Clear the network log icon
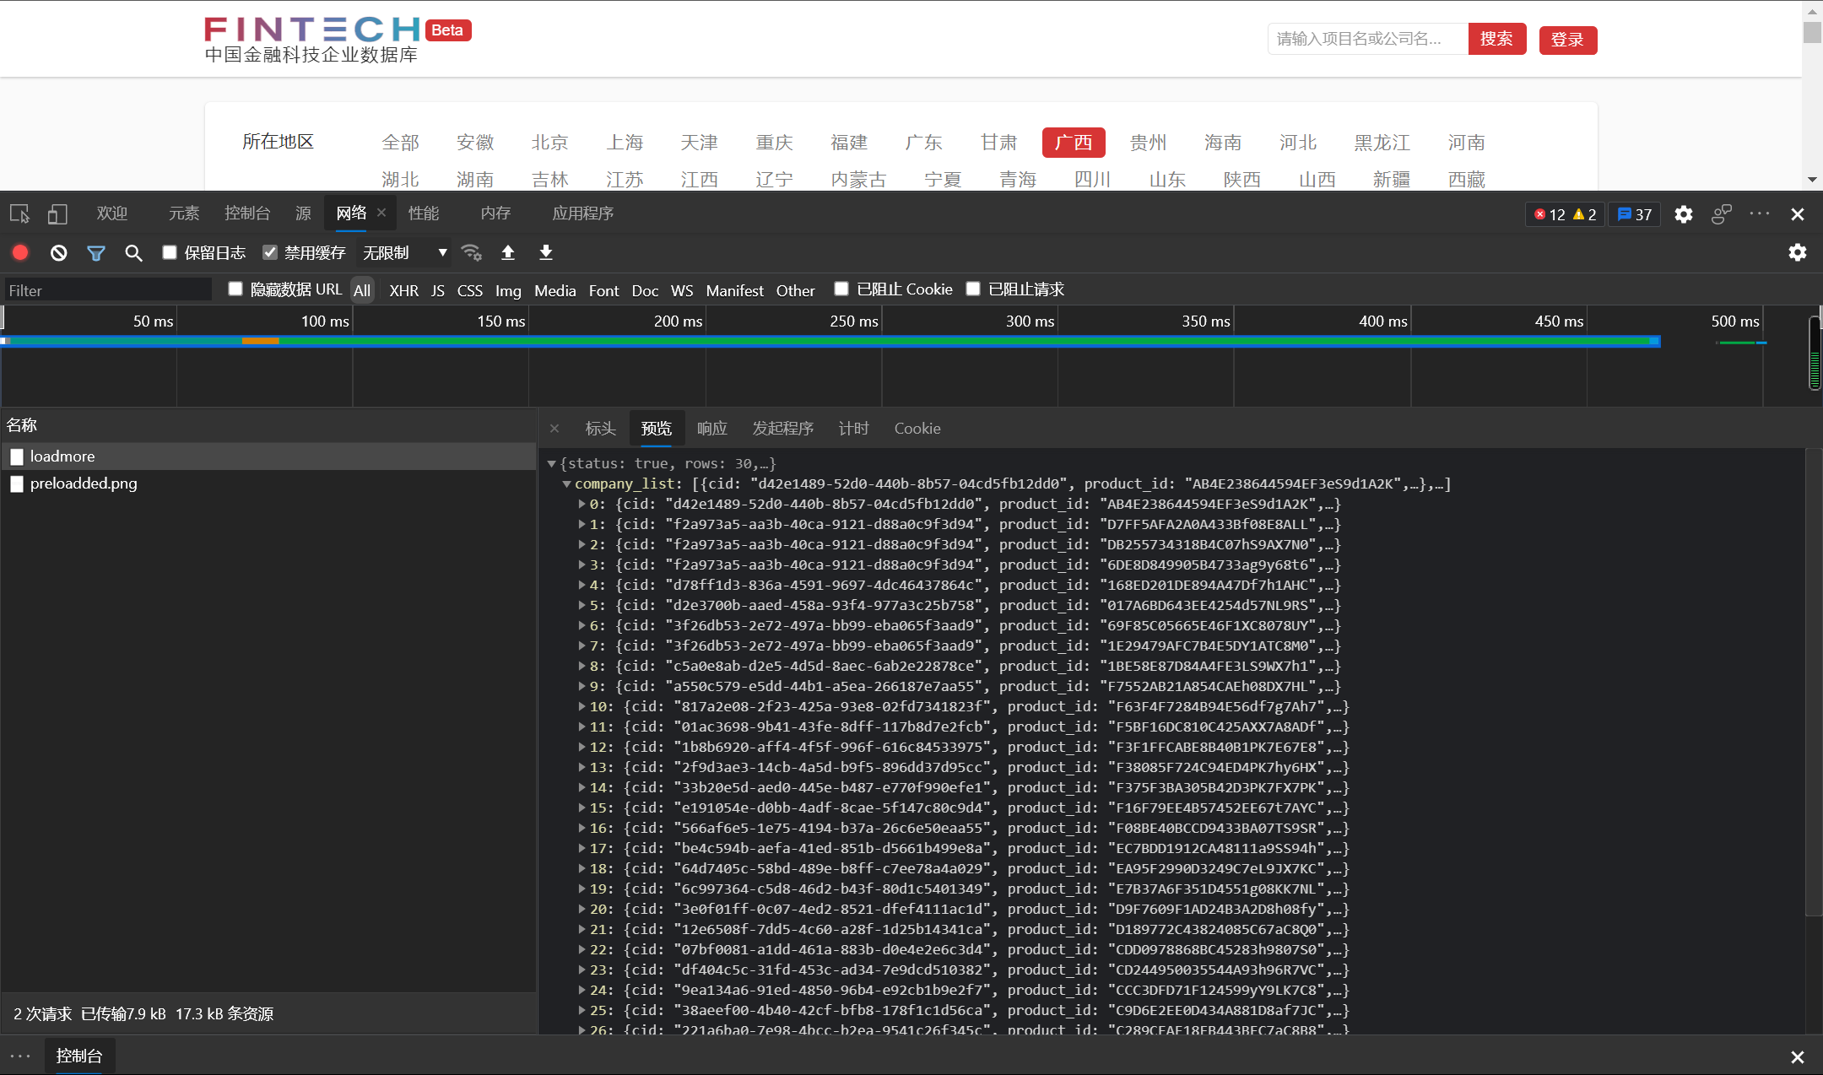 [x=58, y=252]
